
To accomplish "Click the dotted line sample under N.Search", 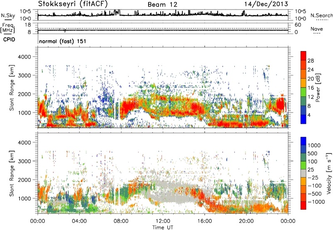I will click(322, 20).
